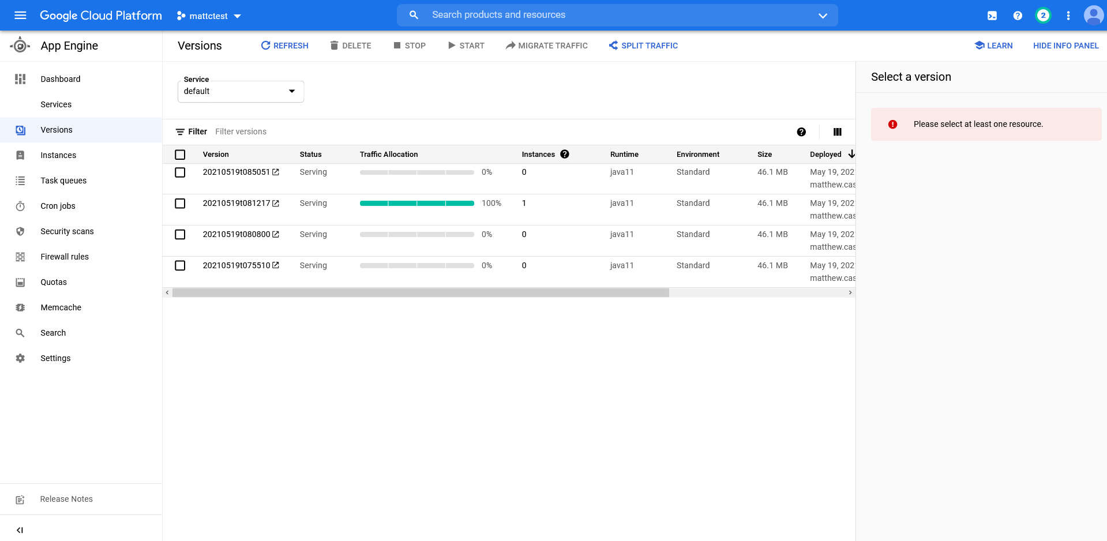Click the notifications badge icon
Viewport: 1107px width, 541px height.
pyautogui.click(x=1042, y=16)
